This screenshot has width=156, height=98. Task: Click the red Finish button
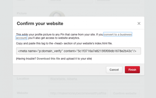(132, 70)
